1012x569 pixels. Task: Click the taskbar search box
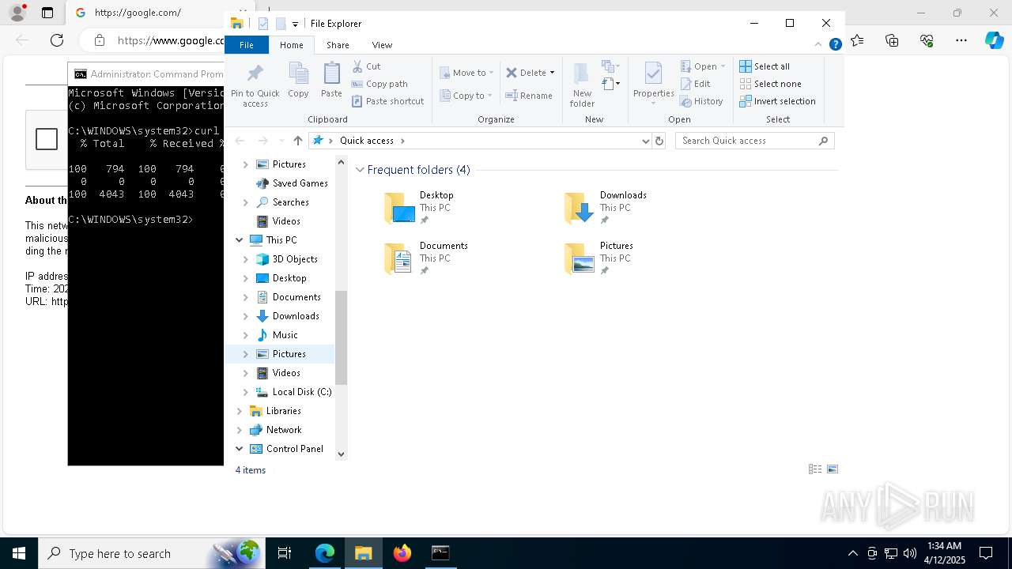pyautogui.click(x=150, y=553)
